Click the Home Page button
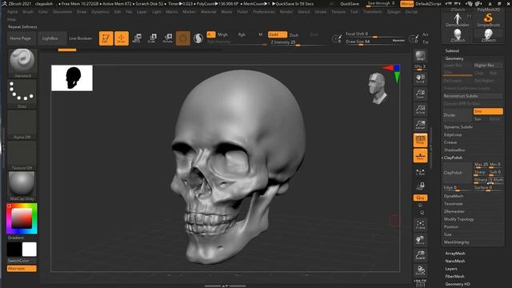 (x=20, y=38)
